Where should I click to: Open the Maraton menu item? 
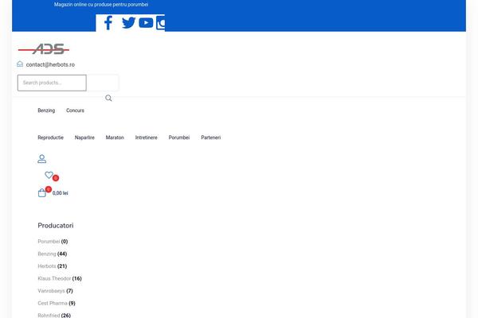115,138
